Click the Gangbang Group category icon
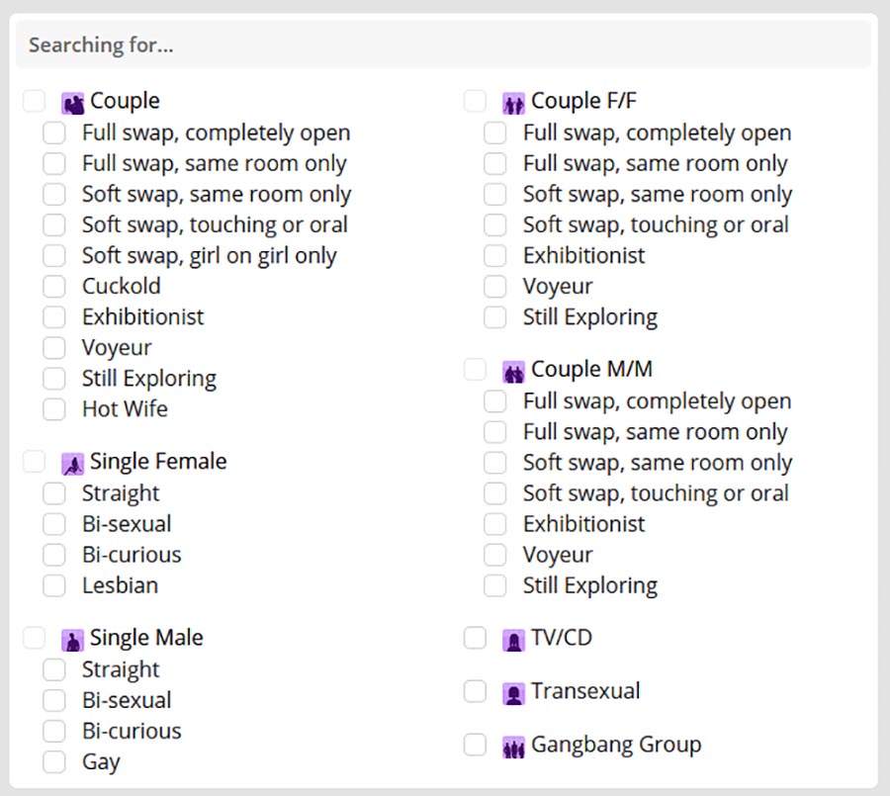The height and width of the screenshot is (796, 890). click(513, 747)
